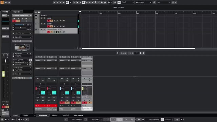The height and width of the screenshot is (122, 217).
Task: Open the Stereo Out routing dropdown
Action: tap(22, 74)
